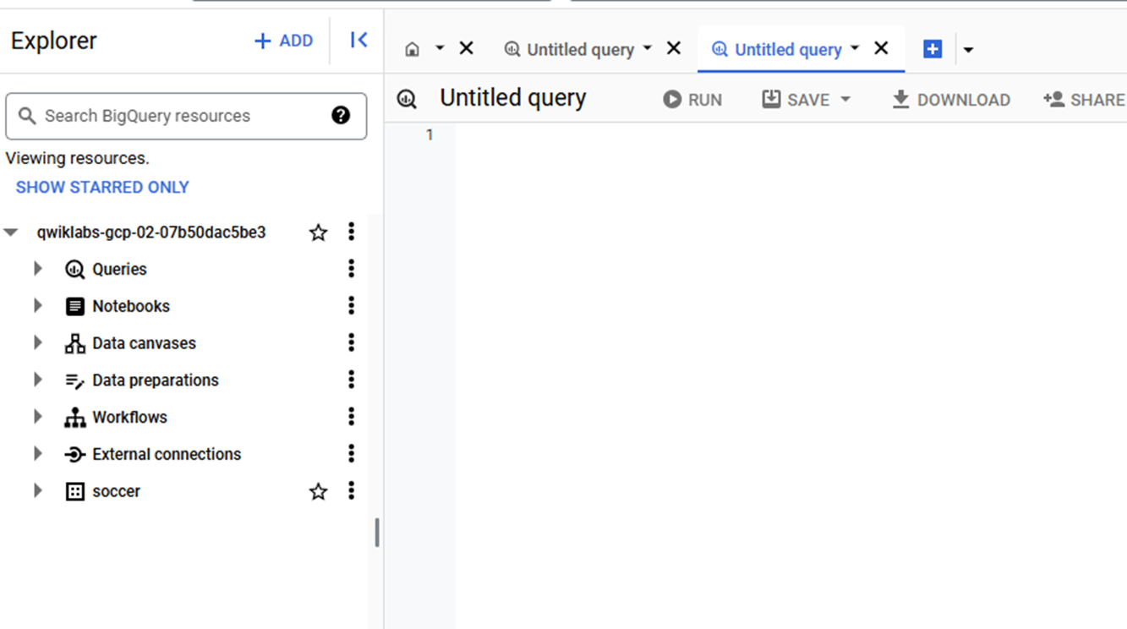Open the home tab dropdown arrow
Screen dimensions: 1127x629
click(440, 48)
